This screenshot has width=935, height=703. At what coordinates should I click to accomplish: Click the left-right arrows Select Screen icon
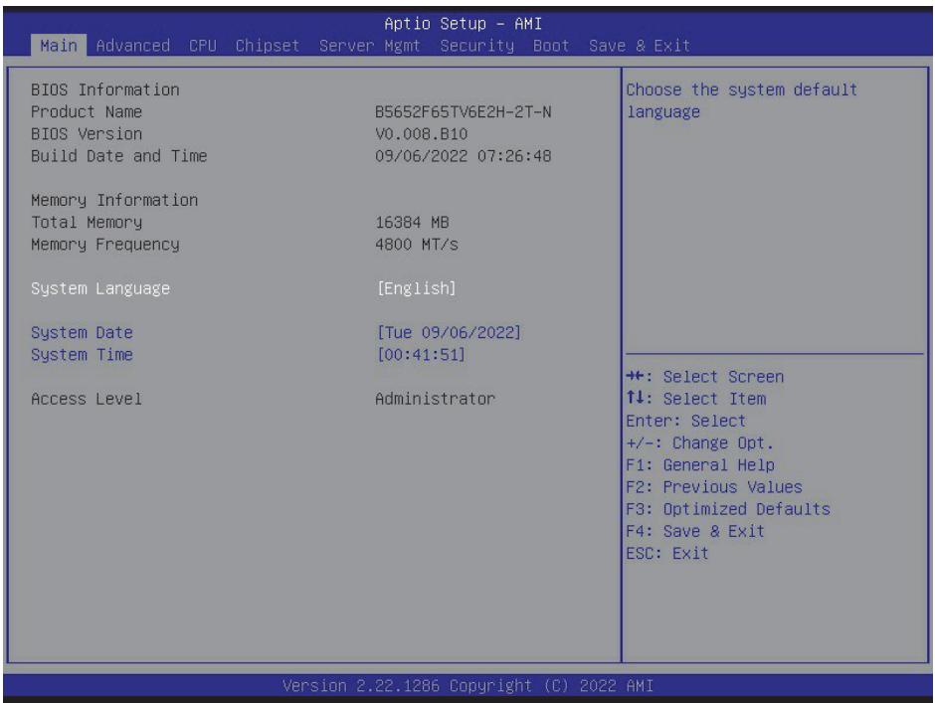pyautogui.click(x=635, y=376)
